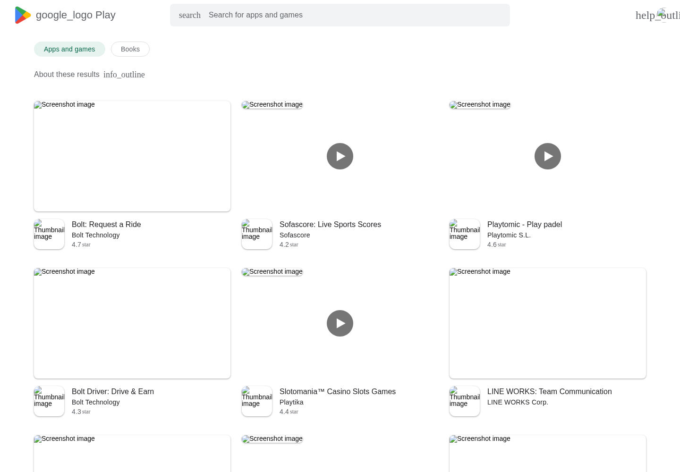
Task: Select the Apps and games filter chip
Action: tap(69, 49)
